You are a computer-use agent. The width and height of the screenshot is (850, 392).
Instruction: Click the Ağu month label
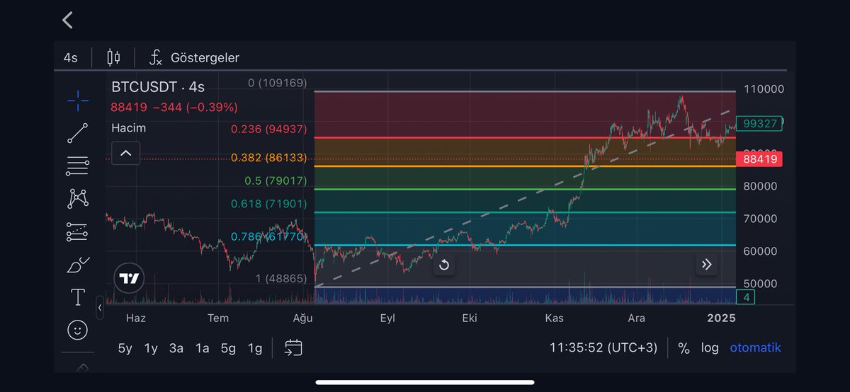click(x=303, y=318)
